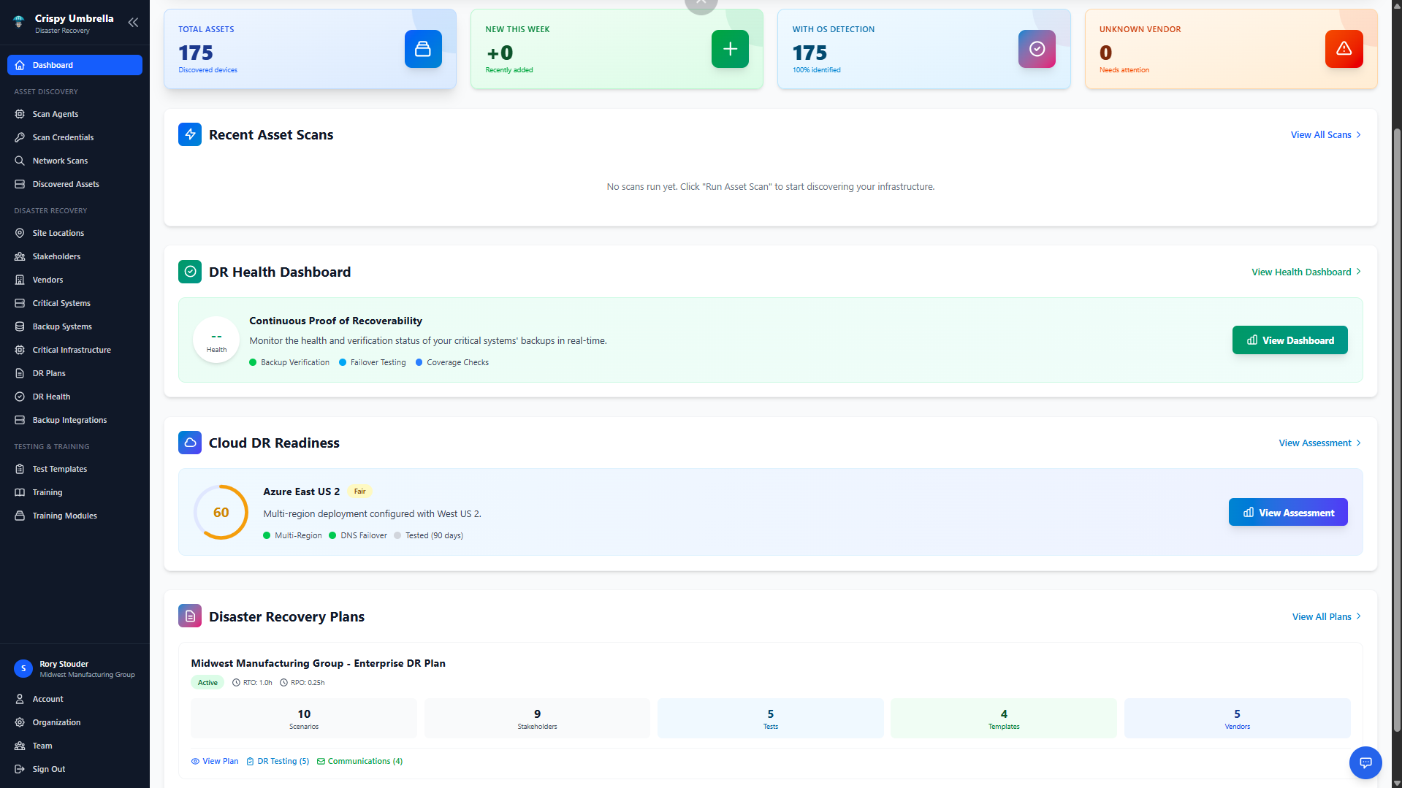The width and height of the screenshot is (1402, 788).
Task: Select the Scan Agents icon in sidebar
Action: pyautogui.click(x=20, y=114)
